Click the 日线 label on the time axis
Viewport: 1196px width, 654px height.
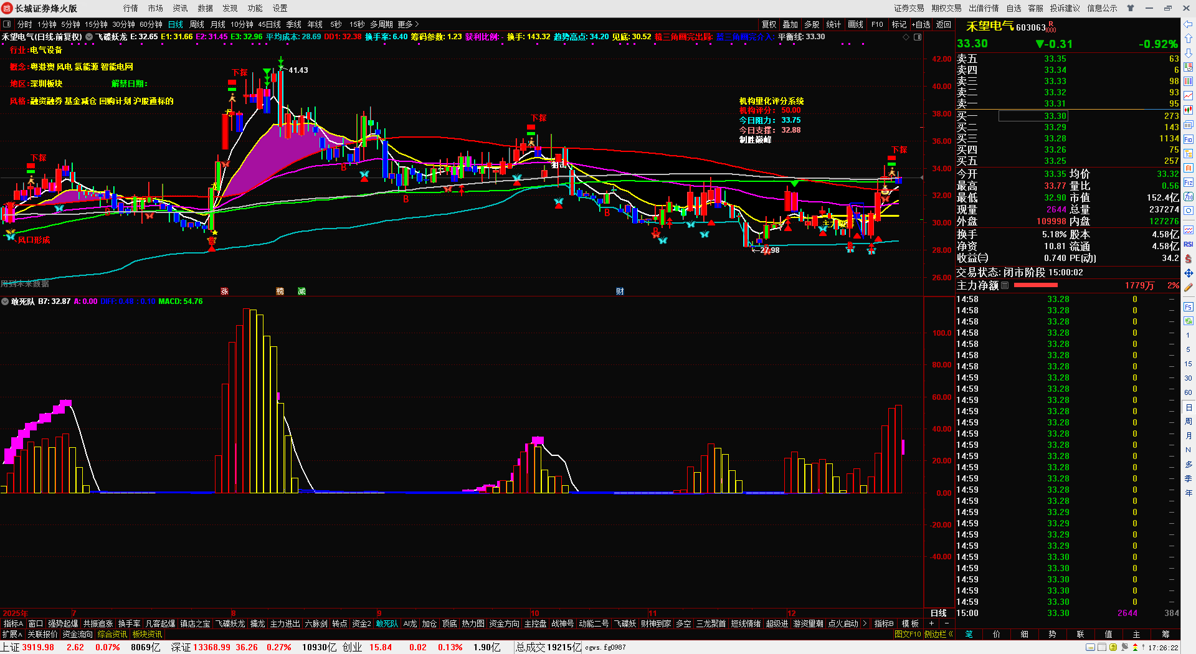point(939,614)
